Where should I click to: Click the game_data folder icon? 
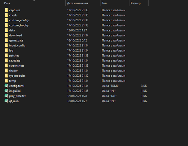(6, 40)
